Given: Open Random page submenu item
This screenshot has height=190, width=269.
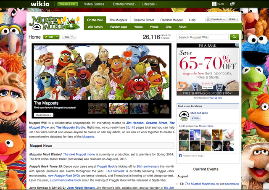Looking at the screenshot, I should 119,27.
